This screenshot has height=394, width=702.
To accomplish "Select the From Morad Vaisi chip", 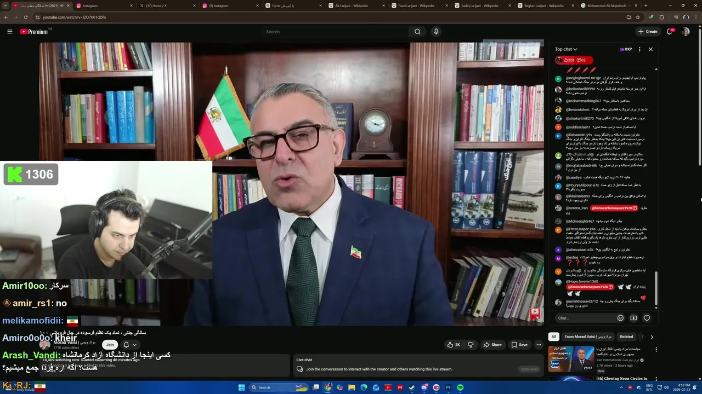I will click(x=587, y=337).
